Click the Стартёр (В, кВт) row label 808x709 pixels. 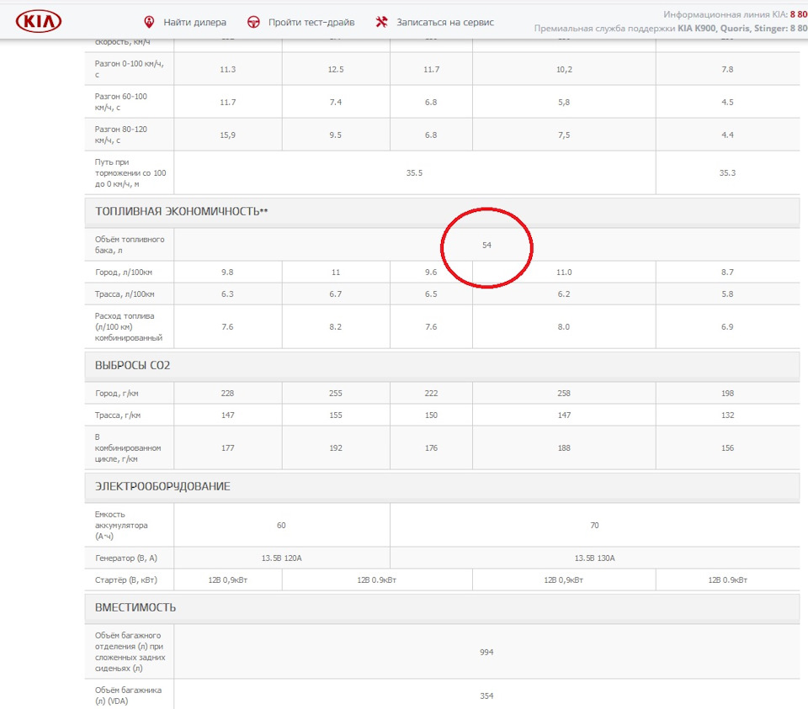point(126,580)
